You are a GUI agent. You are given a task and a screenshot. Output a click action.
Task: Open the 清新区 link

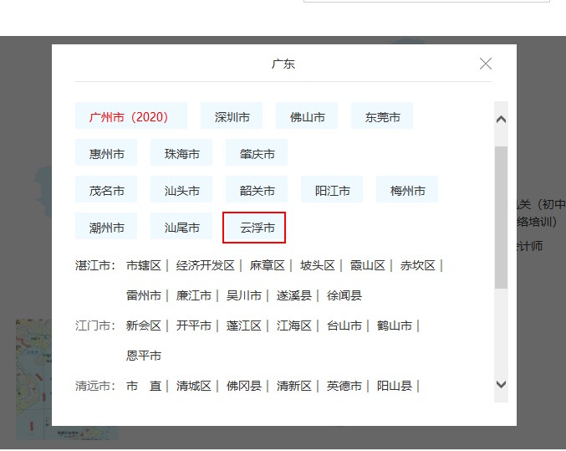pos(293,386)
